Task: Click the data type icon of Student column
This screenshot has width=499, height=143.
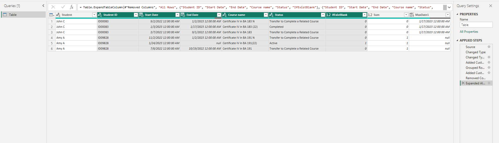Action: coord(58,15)
